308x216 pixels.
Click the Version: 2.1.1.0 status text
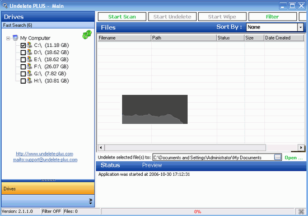pyautogui.click(x=17, y=212)
